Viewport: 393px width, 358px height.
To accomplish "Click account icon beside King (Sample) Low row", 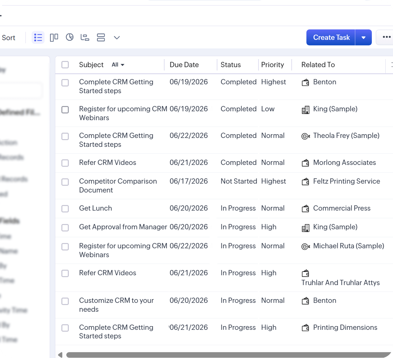I will [x=305, y=110].
